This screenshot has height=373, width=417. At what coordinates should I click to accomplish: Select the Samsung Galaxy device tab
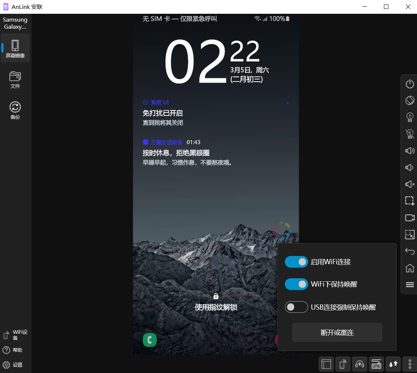tap(15, 23)
